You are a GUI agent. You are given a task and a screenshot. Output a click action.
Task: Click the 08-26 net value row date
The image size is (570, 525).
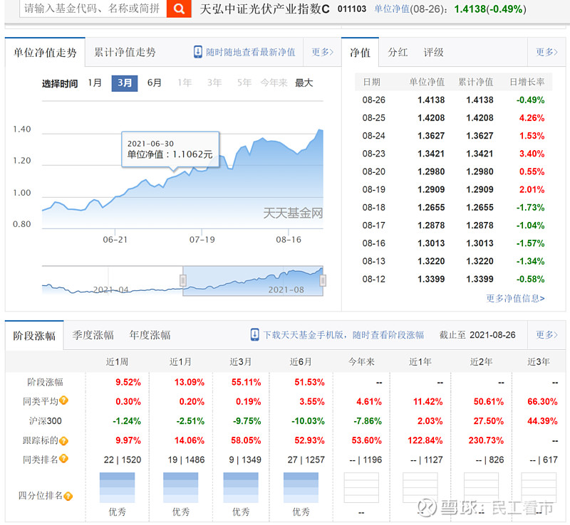(x=373, y=100)
